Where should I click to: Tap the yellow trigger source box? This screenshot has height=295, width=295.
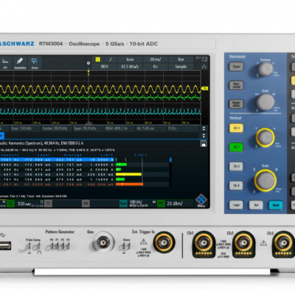pyautogui.click(x=97, y=60)
